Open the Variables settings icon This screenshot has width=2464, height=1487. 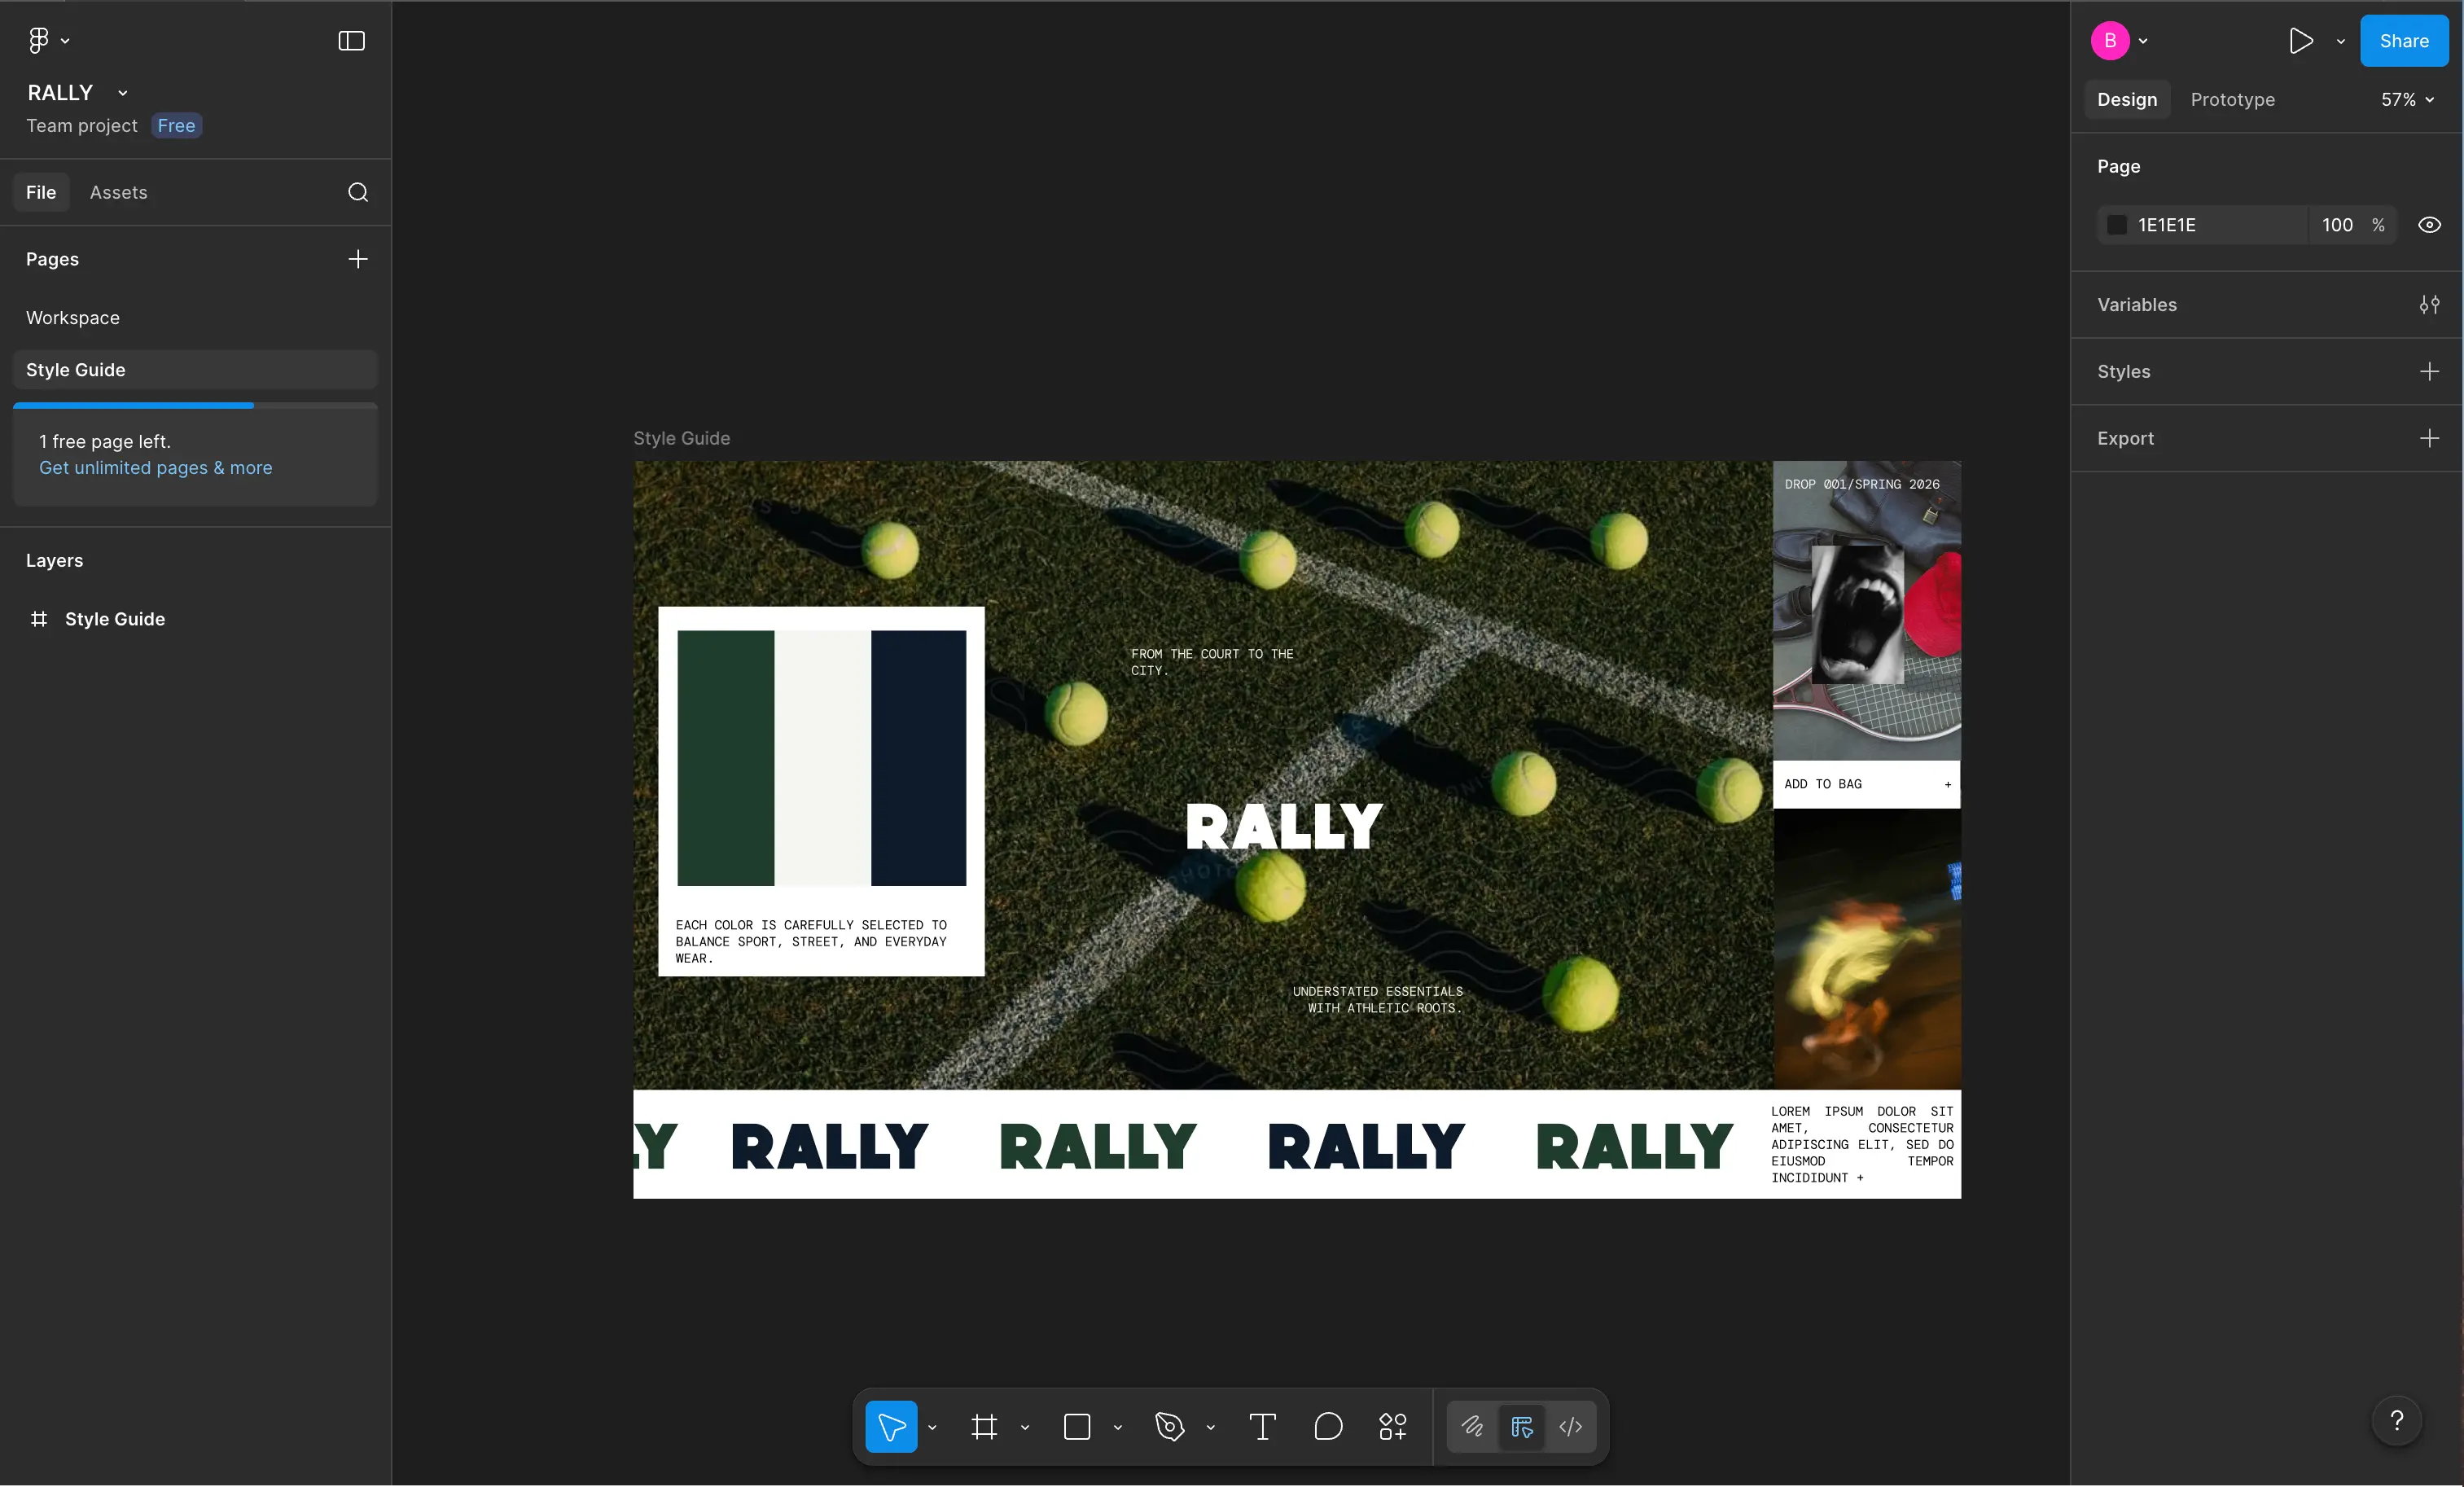(x=2429, y=305)
